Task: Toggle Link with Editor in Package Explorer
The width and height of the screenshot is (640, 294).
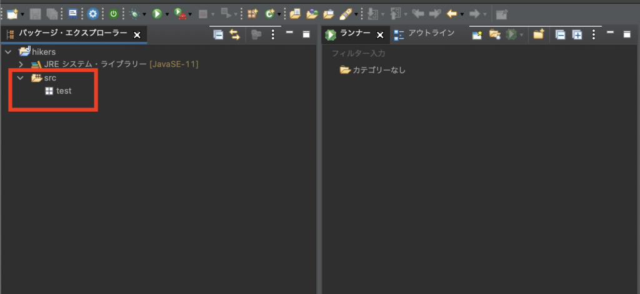Action: tap(235, 35)
